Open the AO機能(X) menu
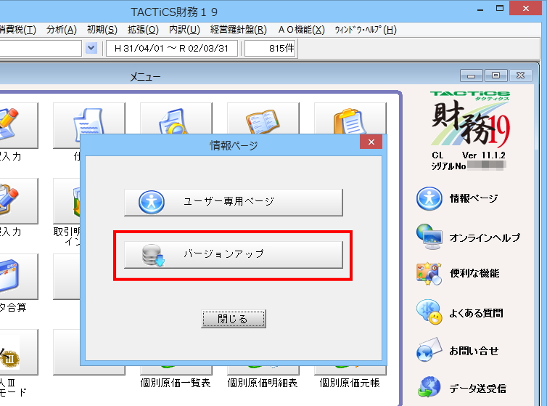The image size is (547, 406). (x=301, y=30)
